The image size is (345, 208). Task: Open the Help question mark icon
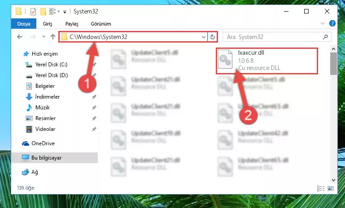(332, 23)
